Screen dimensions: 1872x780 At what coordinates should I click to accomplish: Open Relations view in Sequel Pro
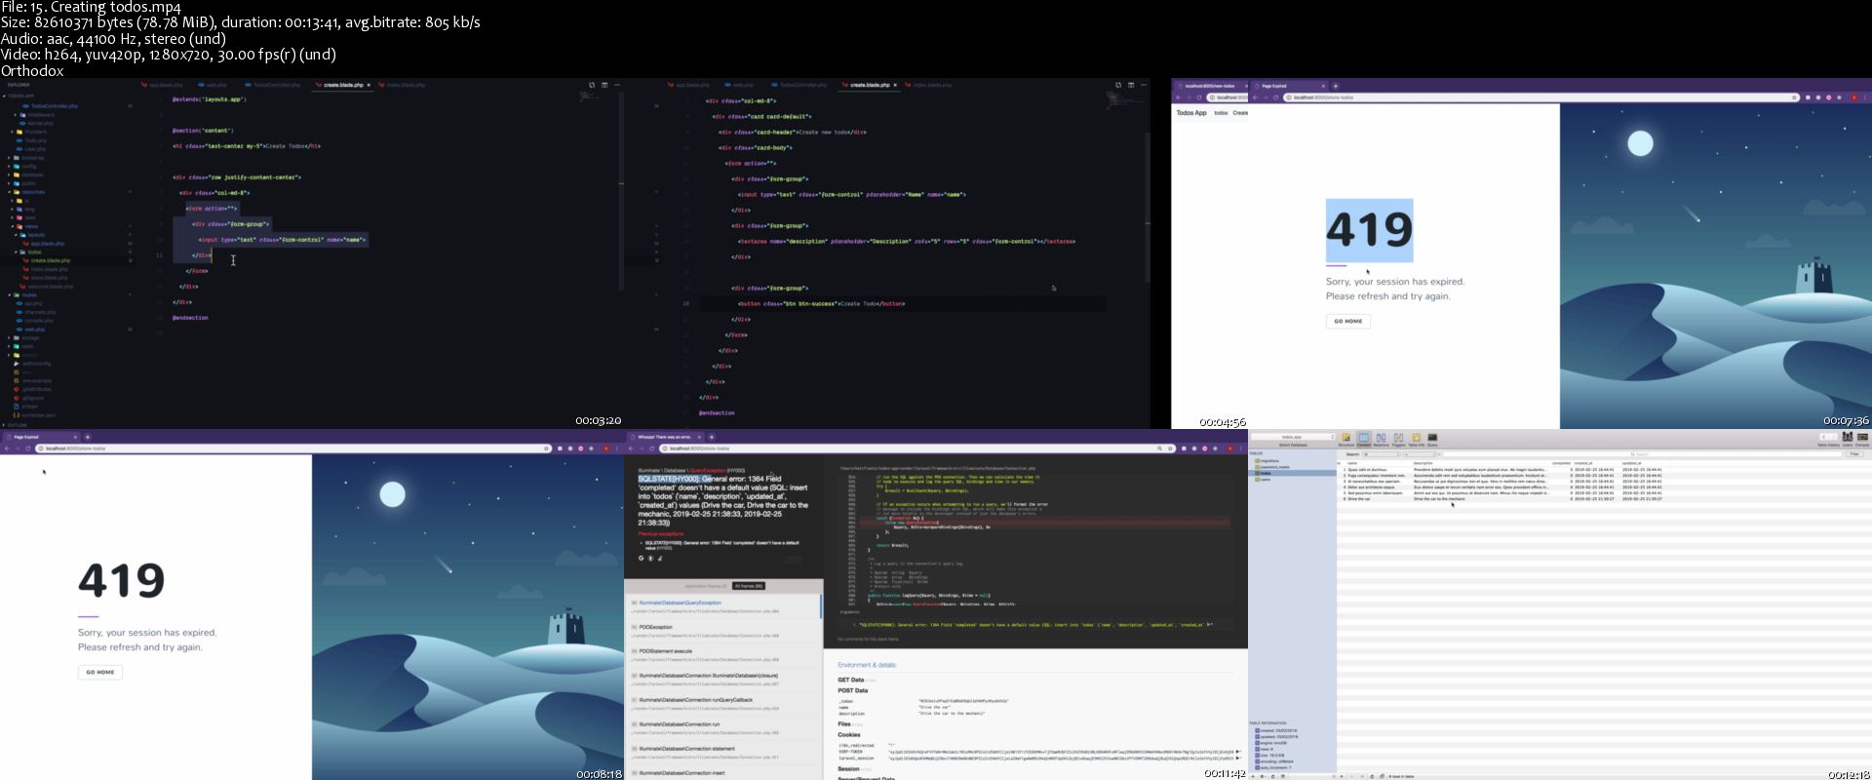(x=1381, y=440)
